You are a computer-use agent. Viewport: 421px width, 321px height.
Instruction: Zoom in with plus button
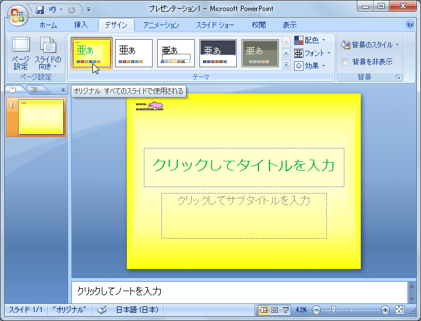(x=385, y=310)
